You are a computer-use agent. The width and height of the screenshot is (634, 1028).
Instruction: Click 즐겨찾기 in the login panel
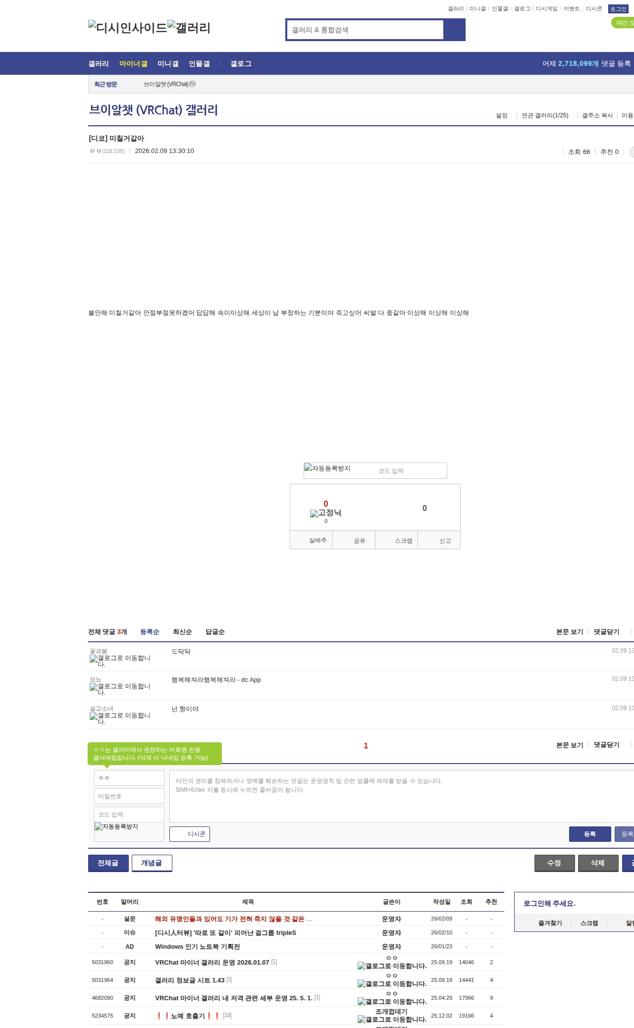(550, 923)
